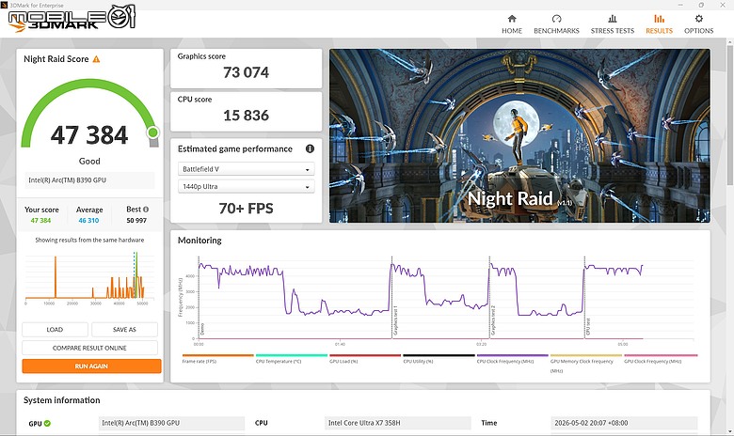Click Your score 47 384 value
Viewport: 734px width, 436px height.
(40, 220)
